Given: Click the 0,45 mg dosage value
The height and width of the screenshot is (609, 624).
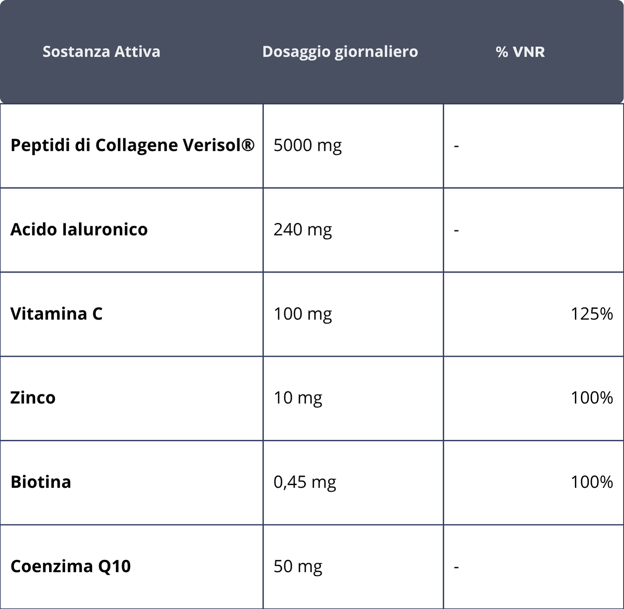Looking at the screenshot, I should [305, 482].
